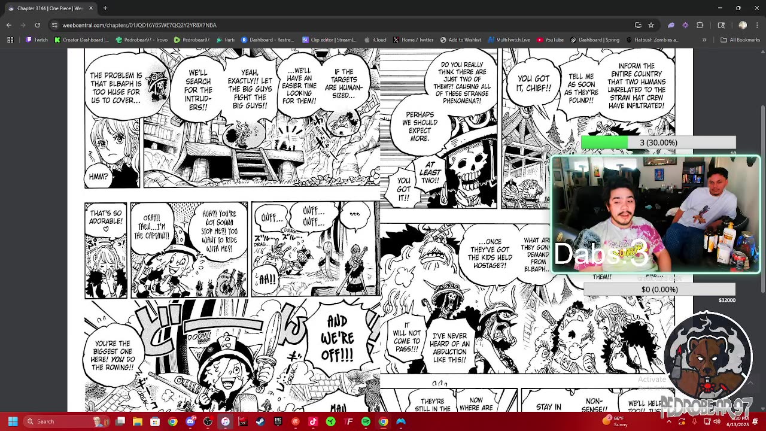Open the Clip editor Streamlabs bookmark

tap(330, 40)
